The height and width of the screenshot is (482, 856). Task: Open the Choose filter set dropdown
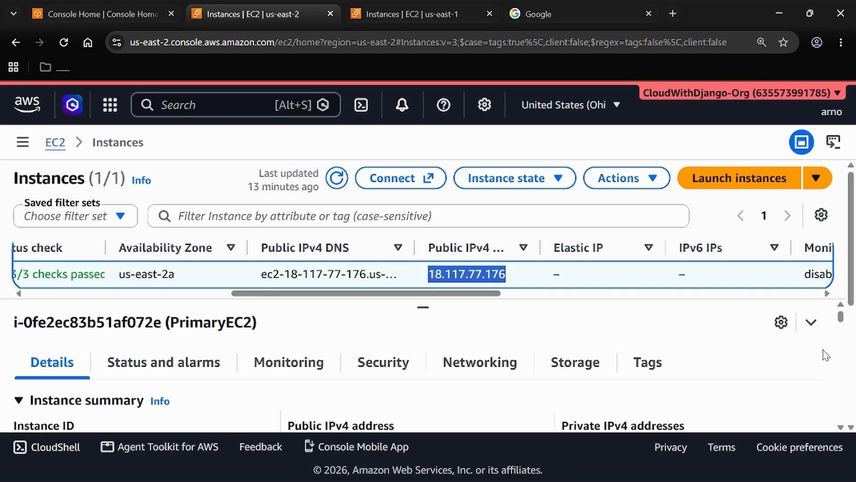[x=75, y=216]
